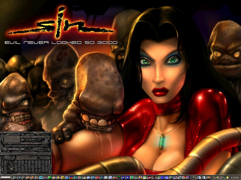Open the red swoosh icon in the taskbar
Image resolution: width=241 pixels, height=180 pixels.
tap(149, 178)
